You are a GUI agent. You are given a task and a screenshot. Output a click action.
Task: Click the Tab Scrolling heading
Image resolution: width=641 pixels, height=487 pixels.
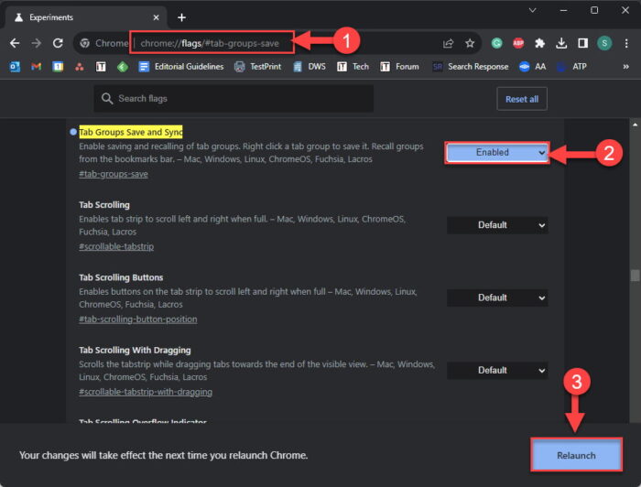(x=104, y=205)
